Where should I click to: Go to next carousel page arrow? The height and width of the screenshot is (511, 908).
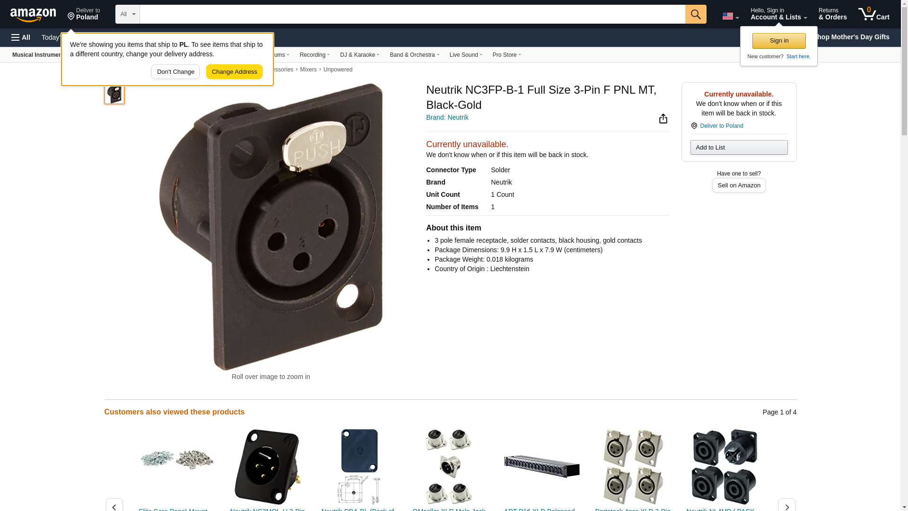click(x=786, y=505)
